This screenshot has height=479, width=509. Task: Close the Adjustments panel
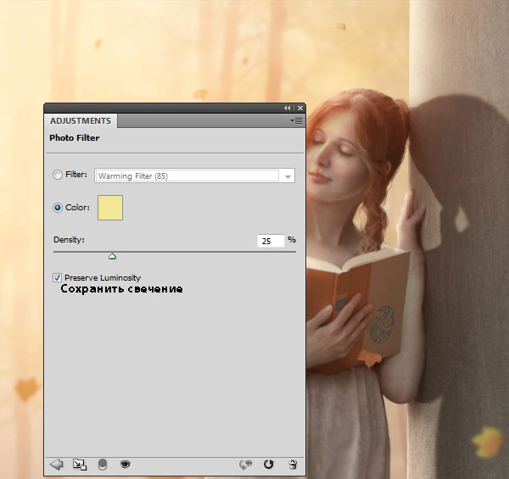(300, 109)
